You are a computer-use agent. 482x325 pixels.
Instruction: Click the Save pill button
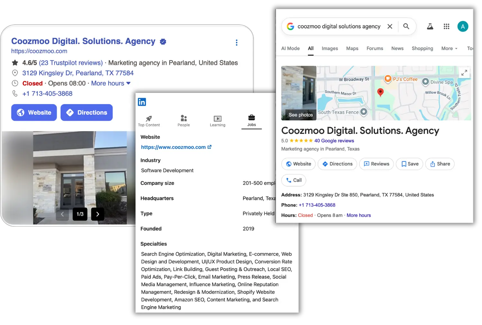coord(410,164)
